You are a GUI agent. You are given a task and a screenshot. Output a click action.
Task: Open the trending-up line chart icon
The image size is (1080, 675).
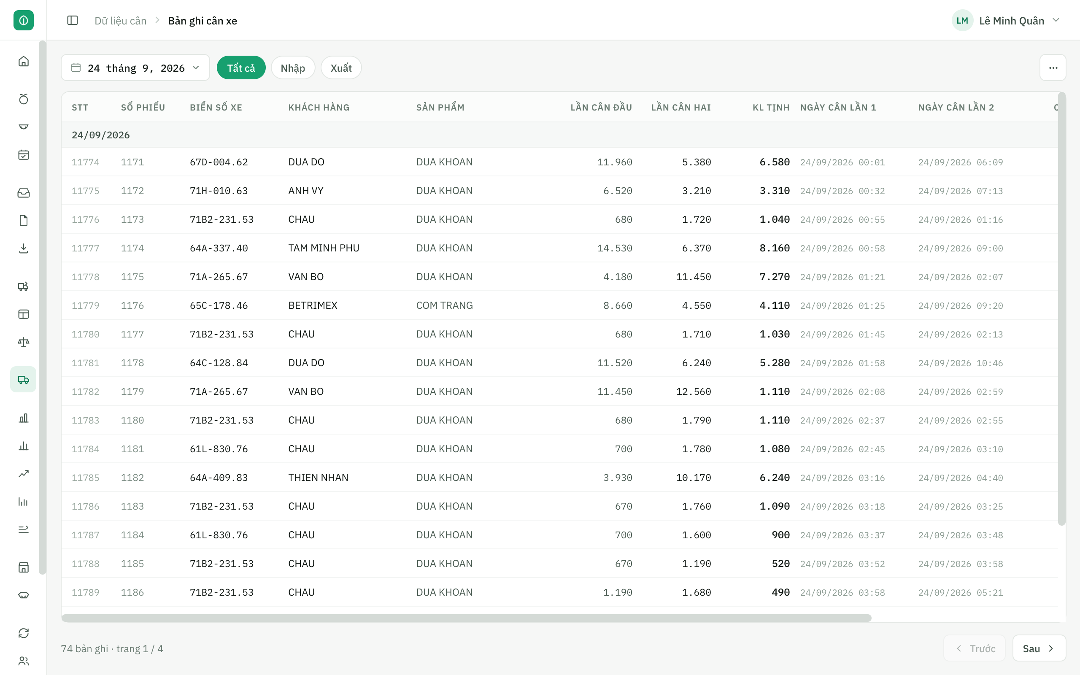point(24,473)
